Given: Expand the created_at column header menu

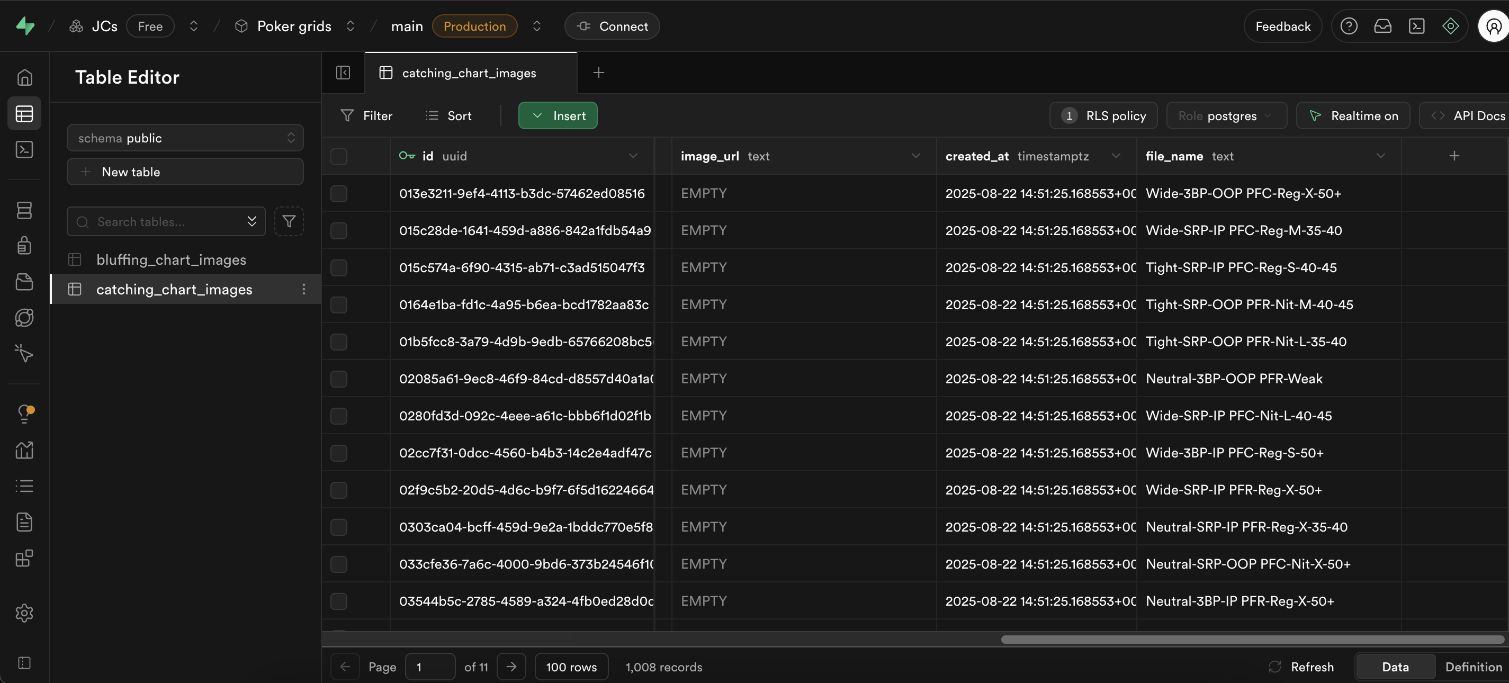Looking at the screenshot, I should (1116, 156).
